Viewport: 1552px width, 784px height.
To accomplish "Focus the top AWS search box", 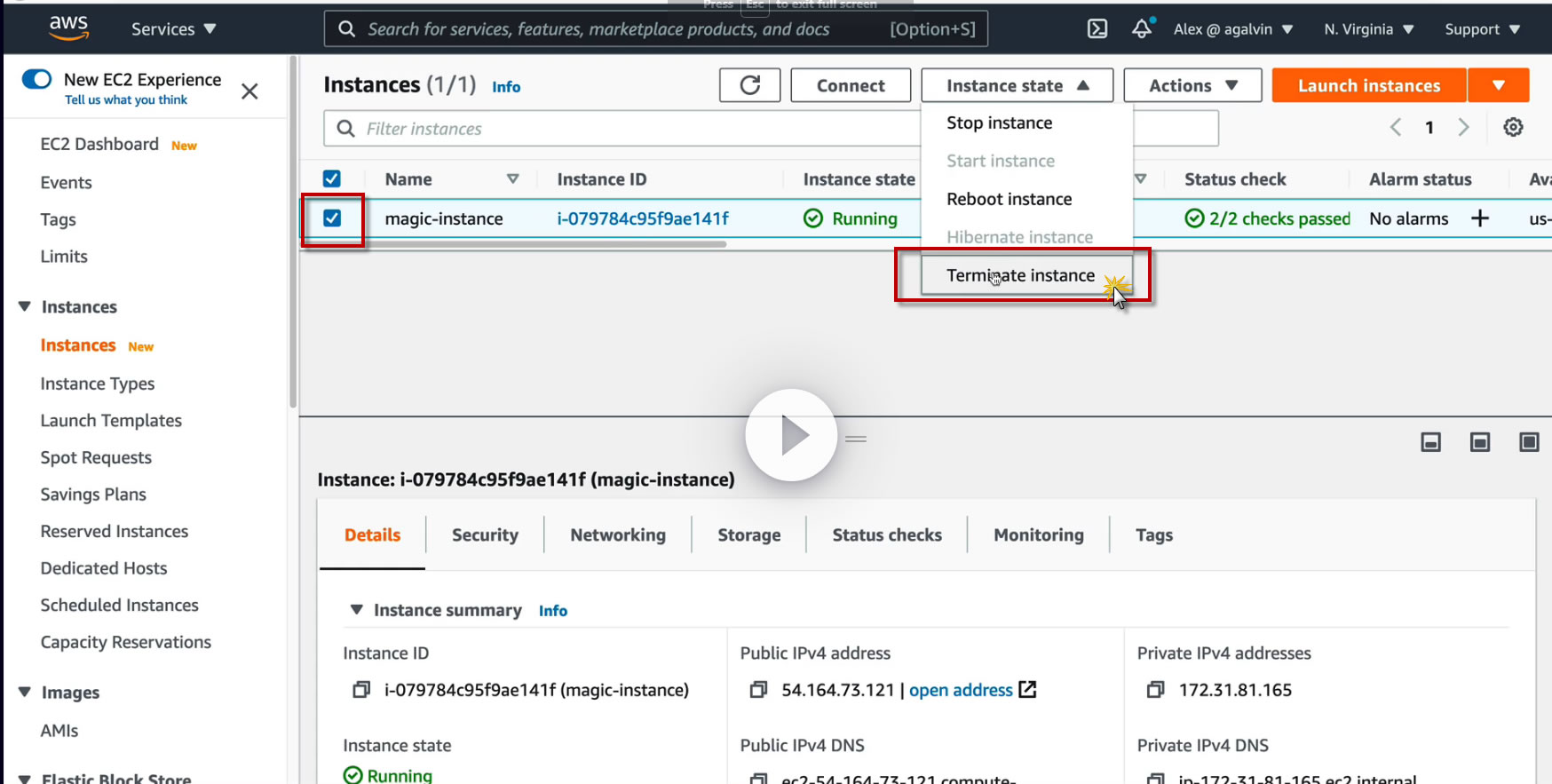I will [x=656, y=29].
